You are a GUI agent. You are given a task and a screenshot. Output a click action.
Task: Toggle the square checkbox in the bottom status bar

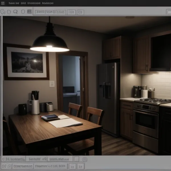(76, 159)
